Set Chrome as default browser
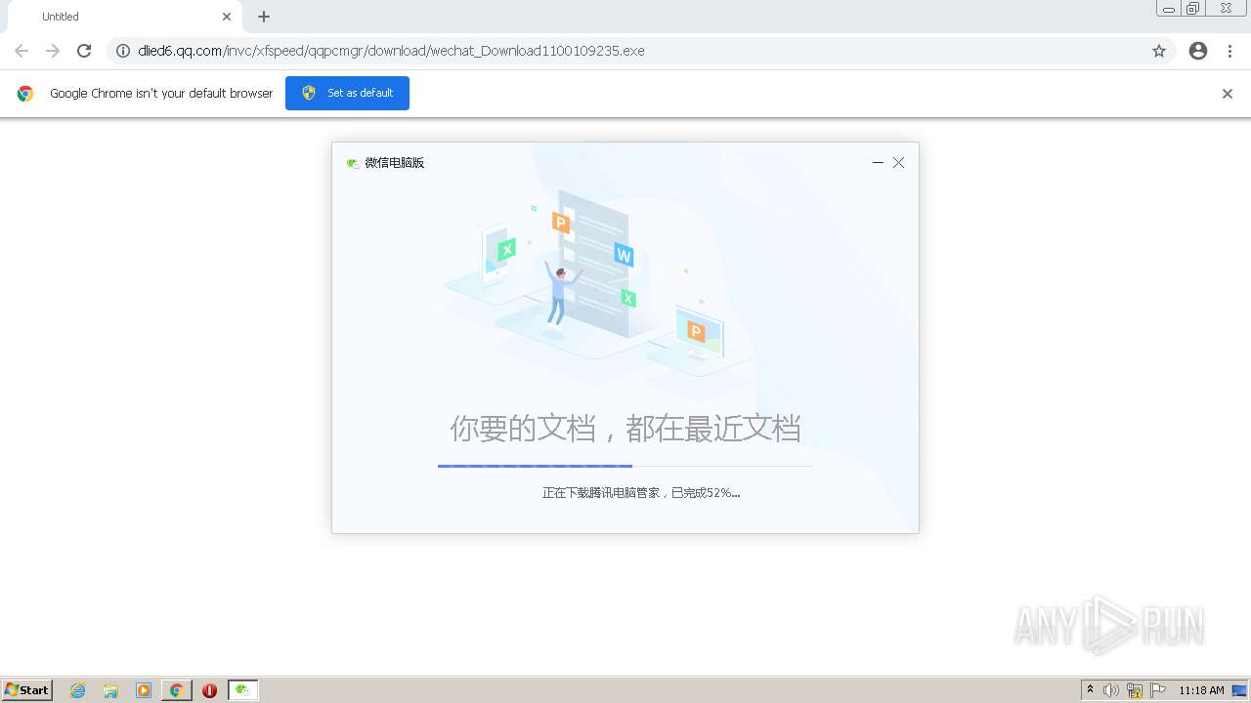 coord(347,93)
